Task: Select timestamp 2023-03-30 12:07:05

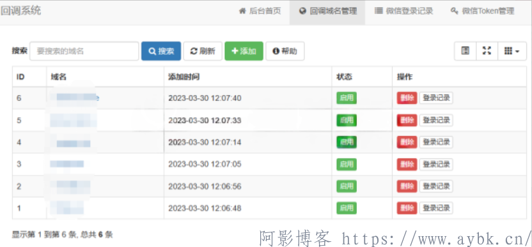Action: click(205, 164)
